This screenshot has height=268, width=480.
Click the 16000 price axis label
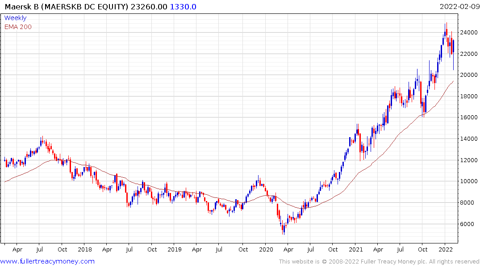coord(469,117)
